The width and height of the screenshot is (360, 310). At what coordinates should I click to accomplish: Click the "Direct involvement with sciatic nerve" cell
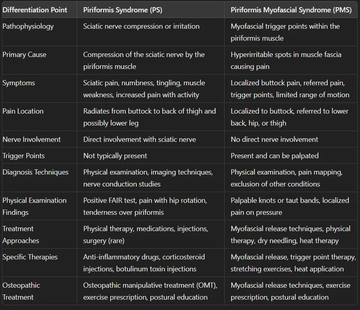[x=139, y=139]
